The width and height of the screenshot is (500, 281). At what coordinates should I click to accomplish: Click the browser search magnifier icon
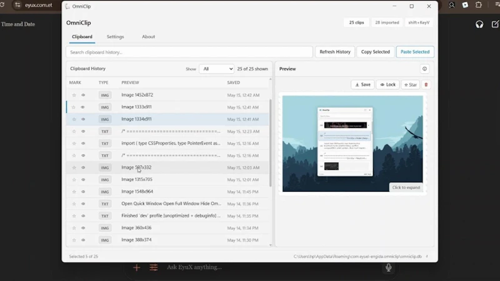pyautogui.click(x=451, y=5)
